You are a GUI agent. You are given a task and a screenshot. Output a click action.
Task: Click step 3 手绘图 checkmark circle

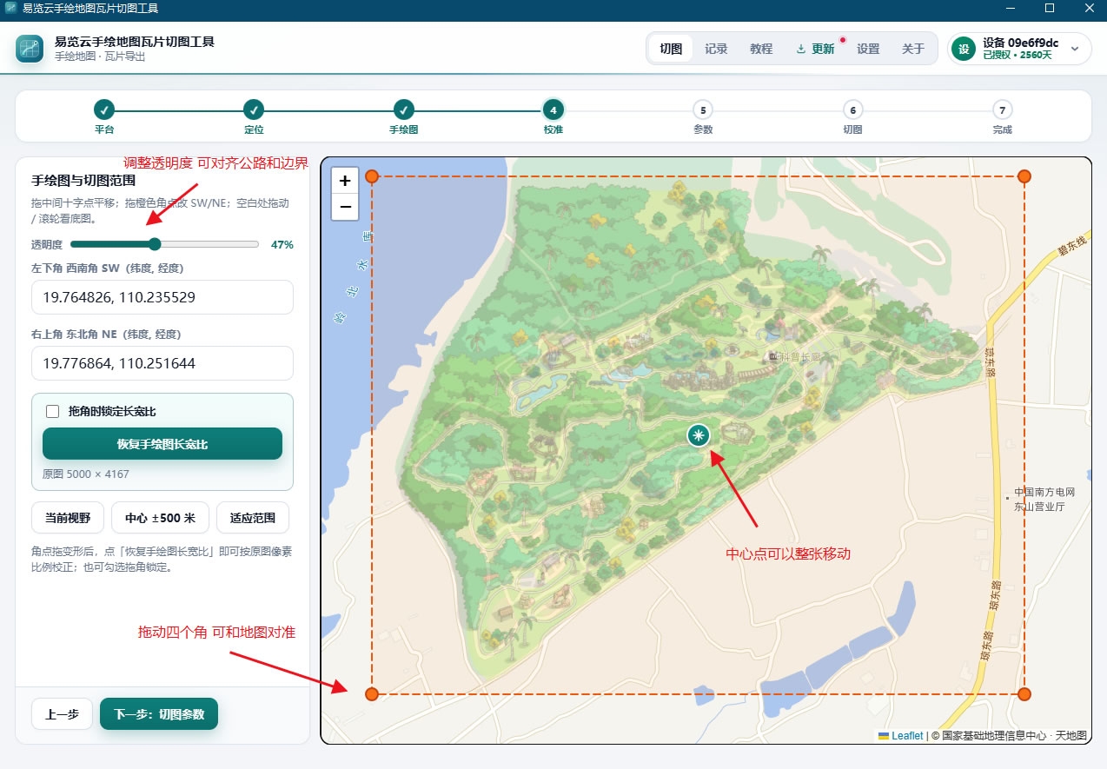(404, 109)
